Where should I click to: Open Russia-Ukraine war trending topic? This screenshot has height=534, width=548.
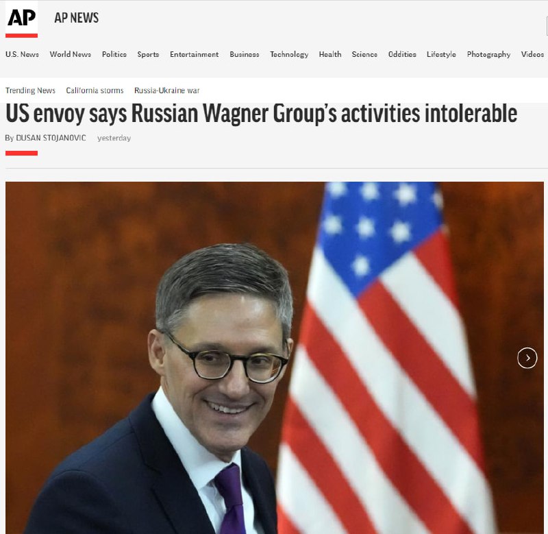click(166, 90)
